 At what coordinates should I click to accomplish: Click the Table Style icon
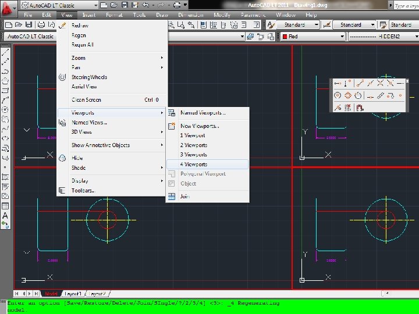click(383, 25)
